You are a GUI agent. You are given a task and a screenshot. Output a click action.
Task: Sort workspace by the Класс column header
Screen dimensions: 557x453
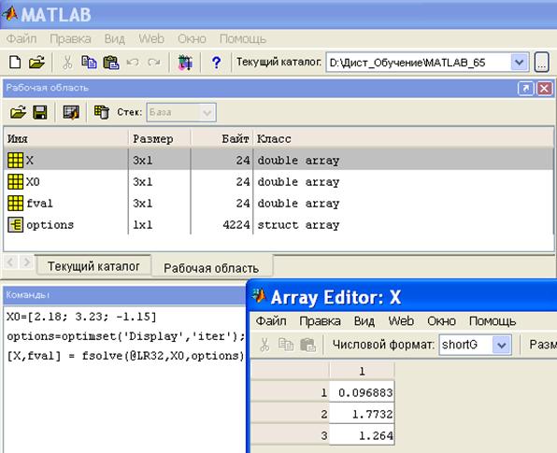click(x=403, y=138)
